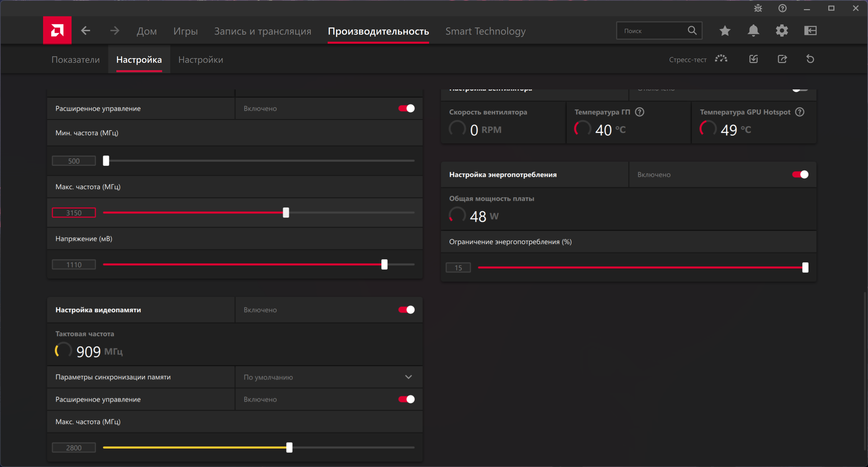This screenshot has height=467, width=868.
Task: Open favorites via the star icon
Action: 725,31
